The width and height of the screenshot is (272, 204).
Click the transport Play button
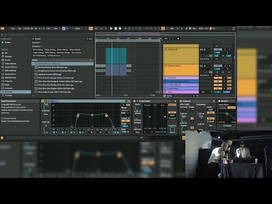coord(111,28)
